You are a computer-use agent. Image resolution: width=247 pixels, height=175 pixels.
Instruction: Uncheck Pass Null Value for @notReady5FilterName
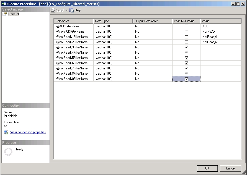click(186, 58)
